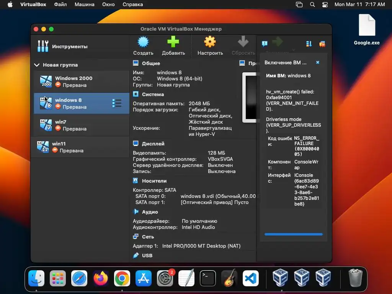Open Spotlight search in the menu bar

click(312, 5)
